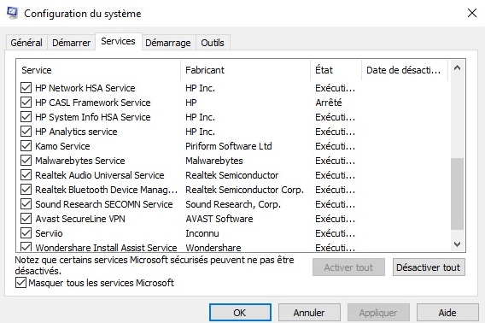The image size is (485, 323).
Task: Sort by the Fabricant column header
Action: click(245, 70)
